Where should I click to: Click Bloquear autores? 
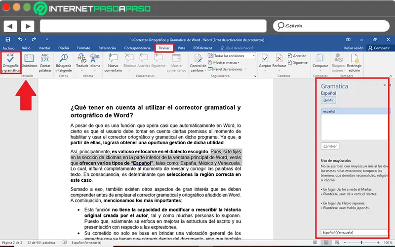tap(339, 63)
